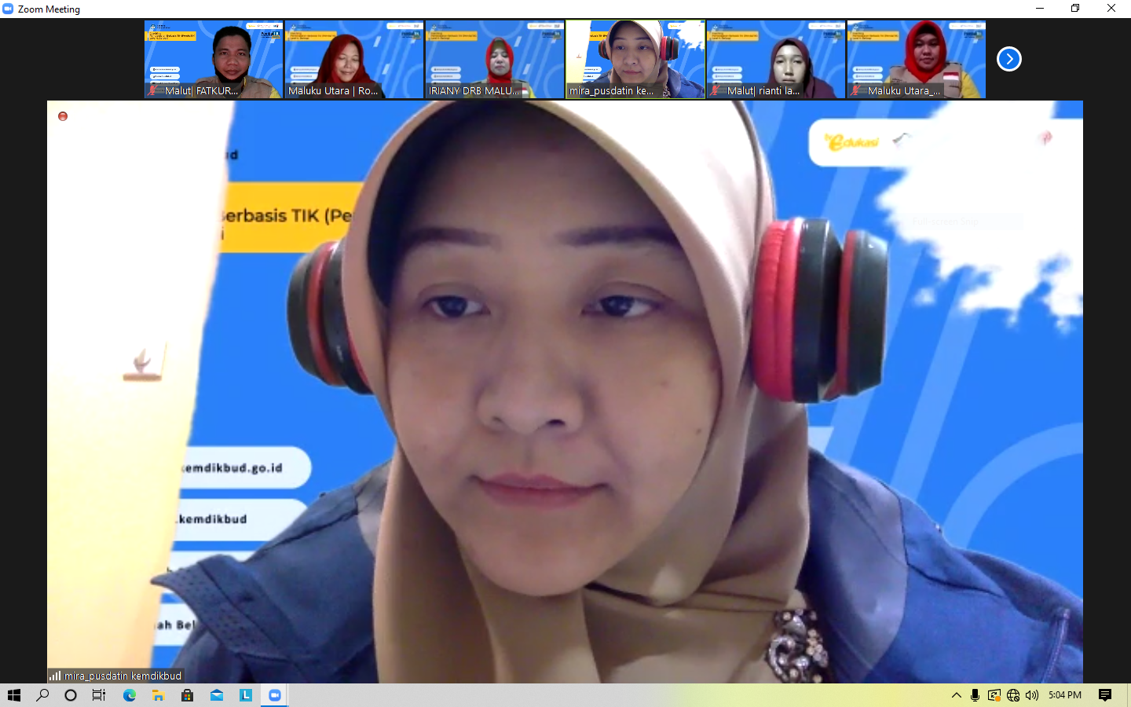
Task: Open Windows taskbar search
Action: pyautogui.click(x=42, y=695)
